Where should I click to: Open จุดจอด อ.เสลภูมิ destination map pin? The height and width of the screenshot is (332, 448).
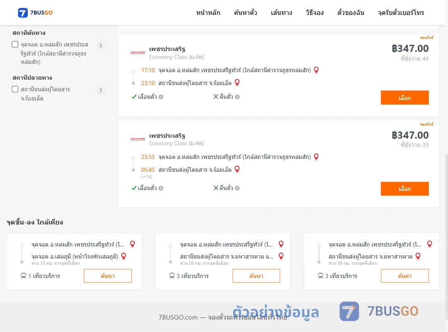[124, 256]
